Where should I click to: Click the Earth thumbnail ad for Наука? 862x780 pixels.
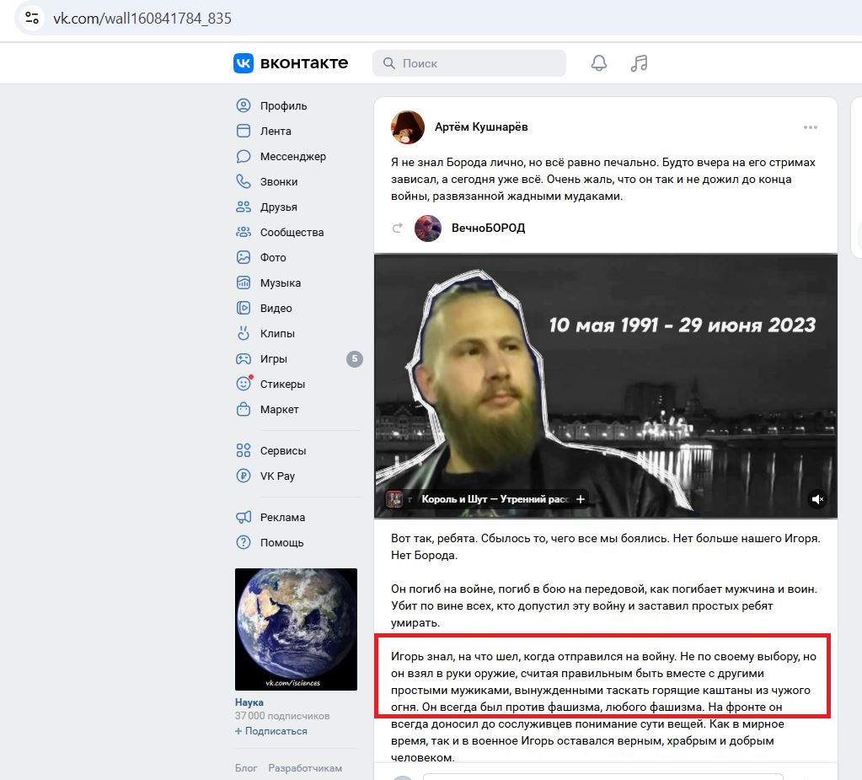point(296,629)
